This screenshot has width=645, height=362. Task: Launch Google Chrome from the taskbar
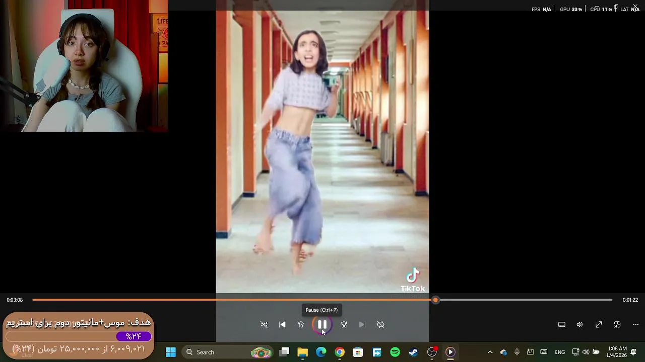340,352
